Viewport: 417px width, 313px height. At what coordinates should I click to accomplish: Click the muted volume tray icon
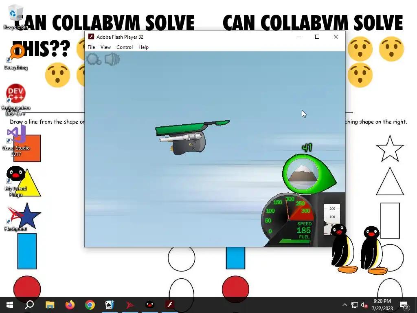tap(364, 305)
